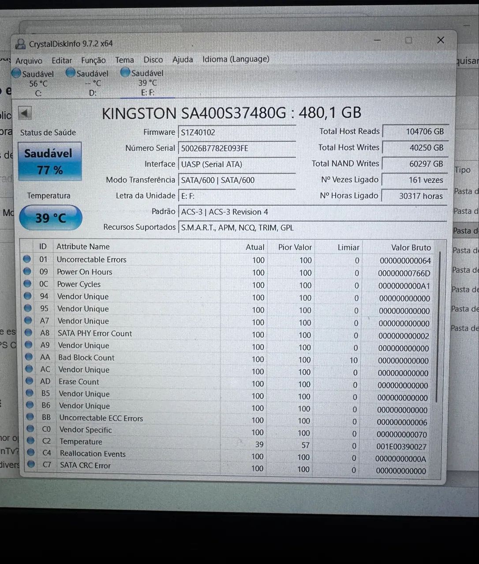
Task: Click the 39 °C temperature indicator
Action: [50, 218]
